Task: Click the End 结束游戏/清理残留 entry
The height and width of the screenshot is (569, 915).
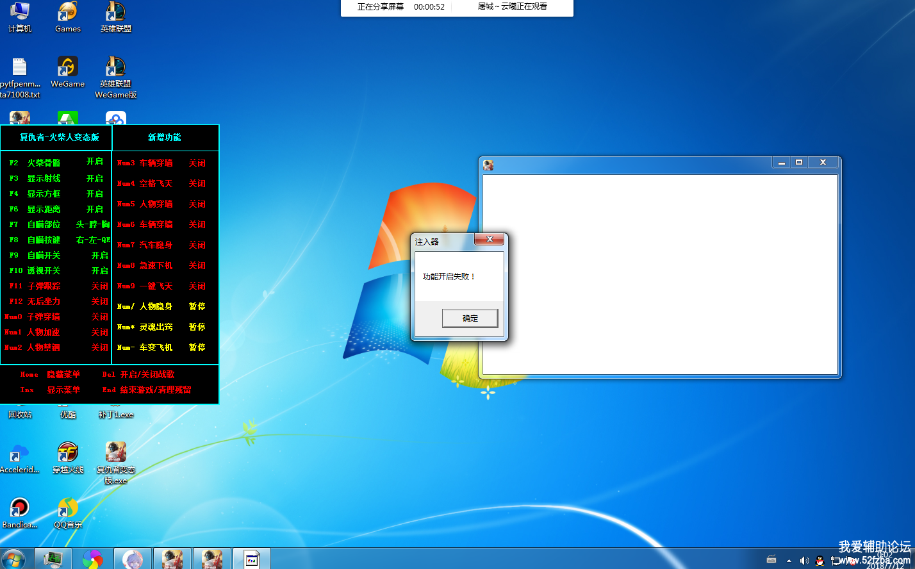Action: pos(147,390)
